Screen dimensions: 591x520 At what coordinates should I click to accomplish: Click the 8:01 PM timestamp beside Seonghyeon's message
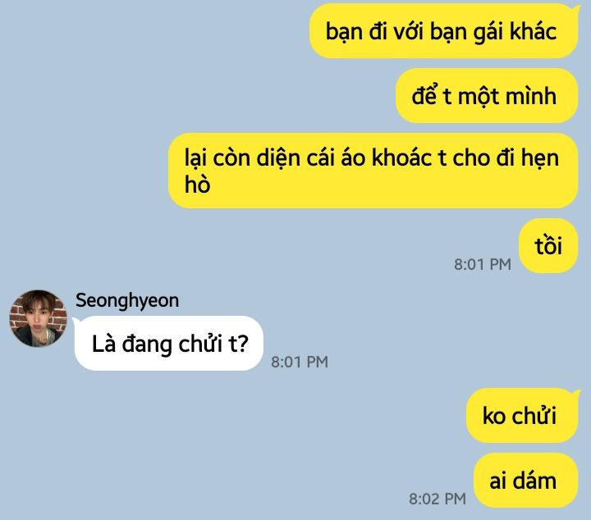(x=300, y=362)
